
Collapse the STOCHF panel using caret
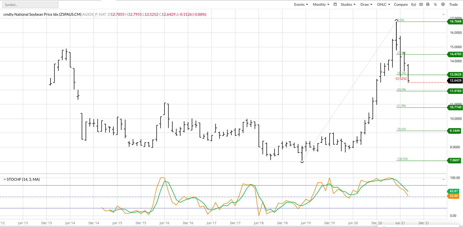[444, 179]
